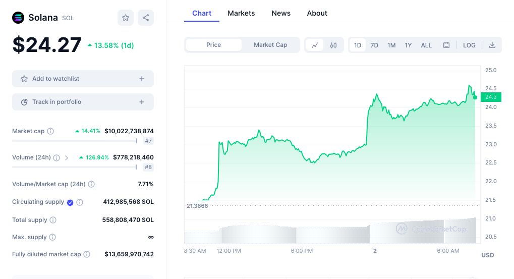Image resolution: width=514 pixels, height=279 pixels.
Task: Select the 1M time range
Action: pyautogui.click(x=391, y=45)
